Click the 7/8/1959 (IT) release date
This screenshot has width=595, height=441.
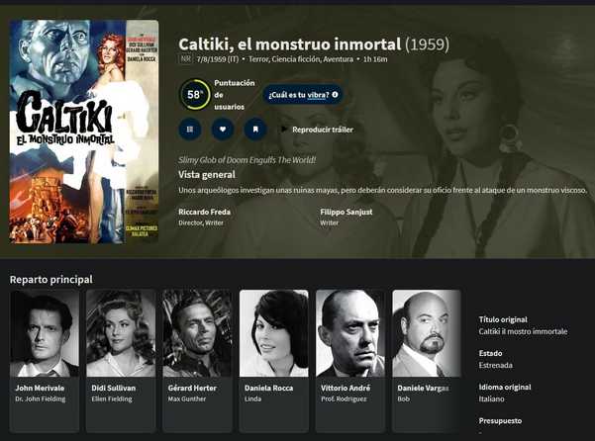218,59
